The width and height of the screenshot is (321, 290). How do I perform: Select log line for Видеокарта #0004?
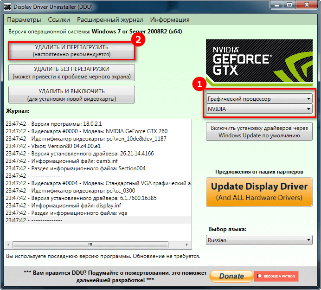click(x=98, y=183)
